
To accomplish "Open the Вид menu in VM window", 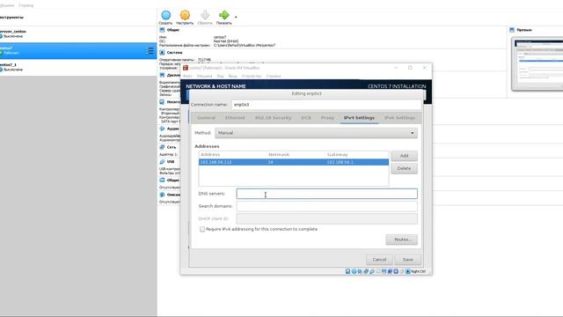I will (x=220, y=77).
